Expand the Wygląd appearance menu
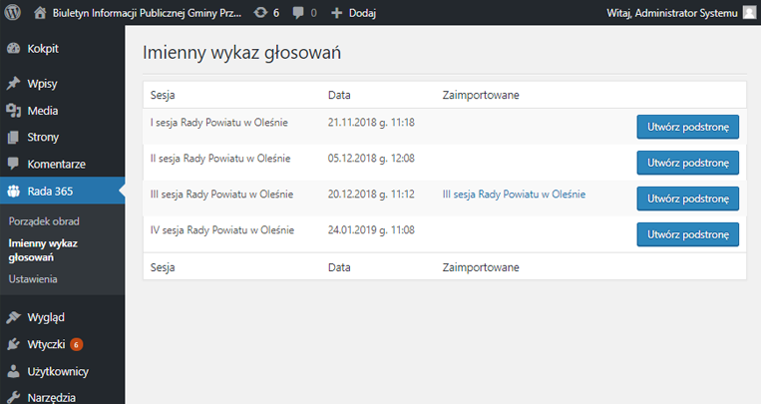 47,317
